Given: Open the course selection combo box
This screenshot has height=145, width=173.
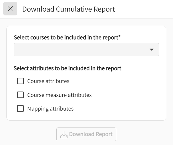Looking at the screenshot, I should tap(86, 50).
